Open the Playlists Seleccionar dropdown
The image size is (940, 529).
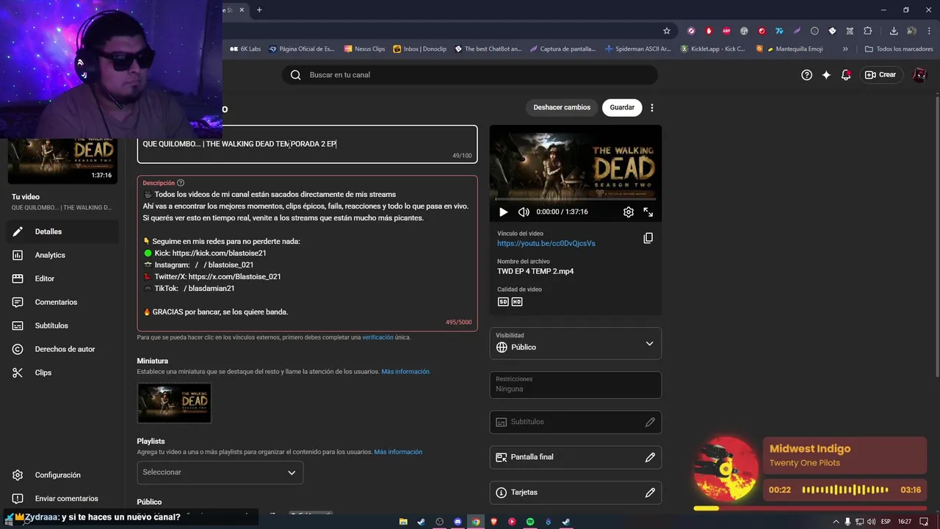220,472
